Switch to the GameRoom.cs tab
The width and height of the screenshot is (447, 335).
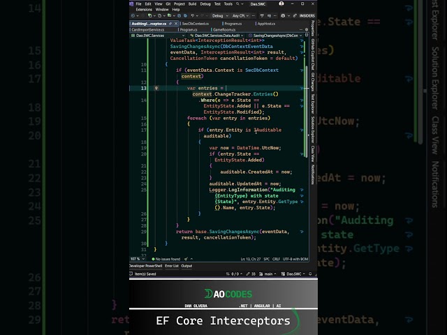[x=224, y=29]
